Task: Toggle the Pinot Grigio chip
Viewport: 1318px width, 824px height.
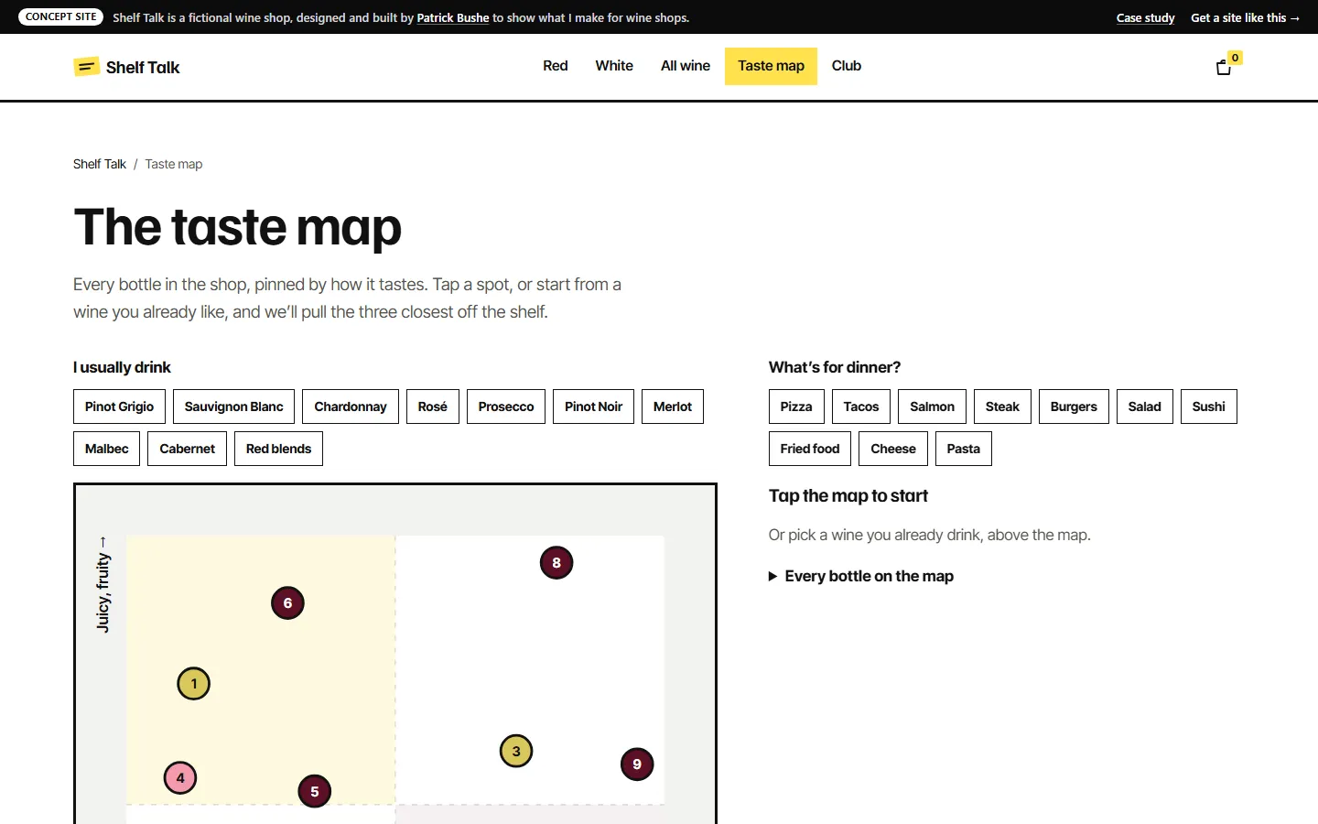Action: (x=119, y=407)
